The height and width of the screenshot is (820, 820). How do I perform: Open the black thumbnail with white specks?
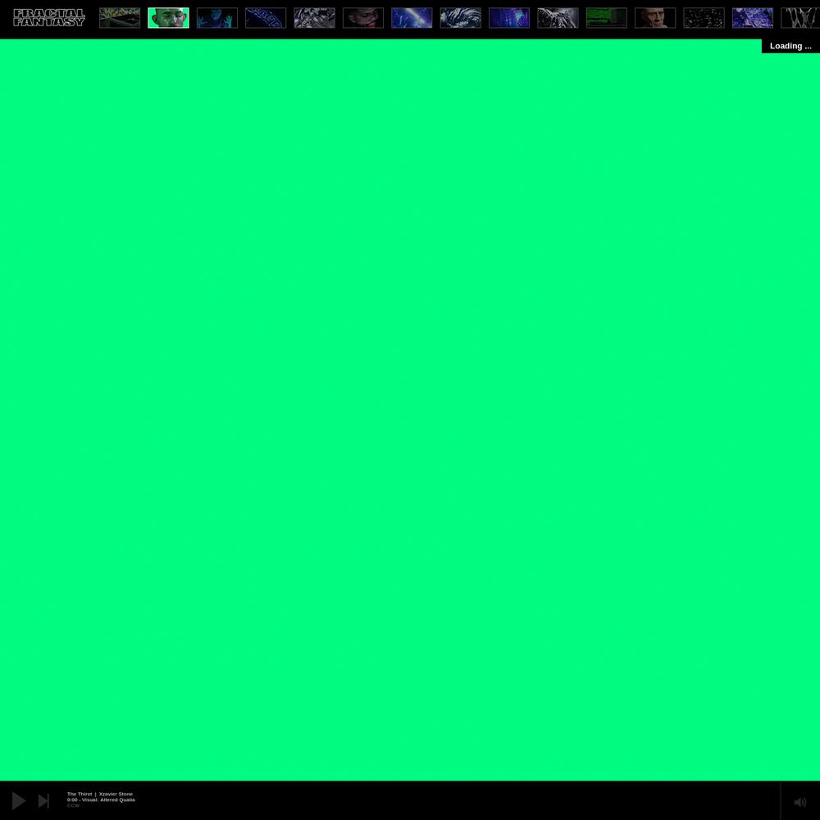[704, 18]
